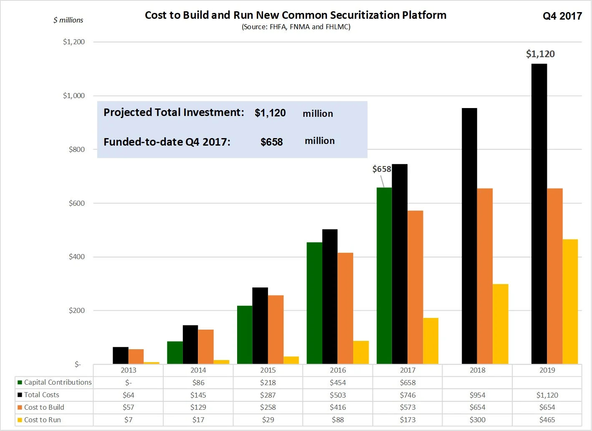This screenshot has width=592, height=431.
Task: Click the '$7' Cost to Run cell for 2013
Action: coord(128,420)
